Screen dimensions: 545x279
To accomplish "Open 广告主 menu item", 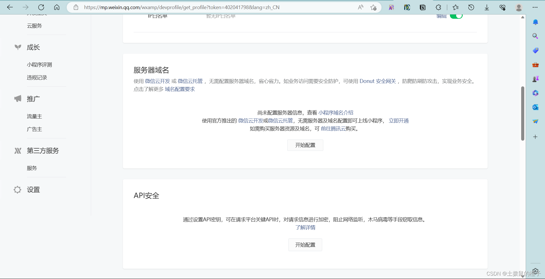I will [x=34, y=129].
